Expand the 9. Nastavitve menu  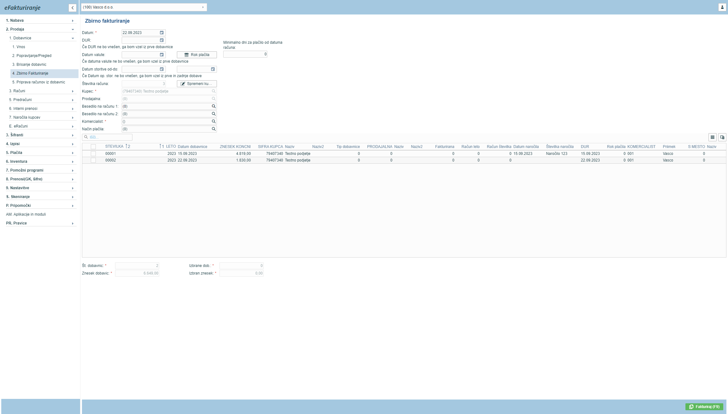(41, 188)
